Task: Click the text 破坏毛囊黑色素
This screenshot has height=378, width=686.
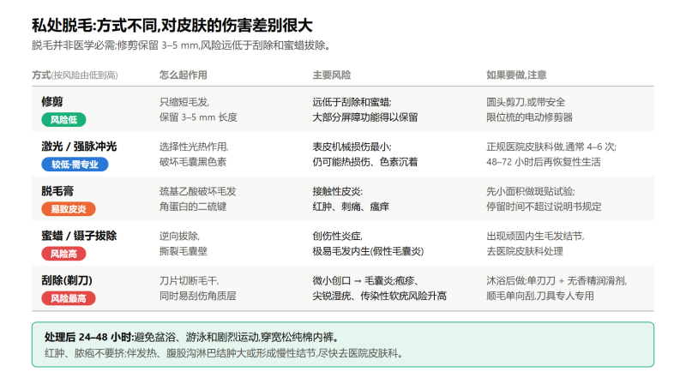Action: pos(193,162)
